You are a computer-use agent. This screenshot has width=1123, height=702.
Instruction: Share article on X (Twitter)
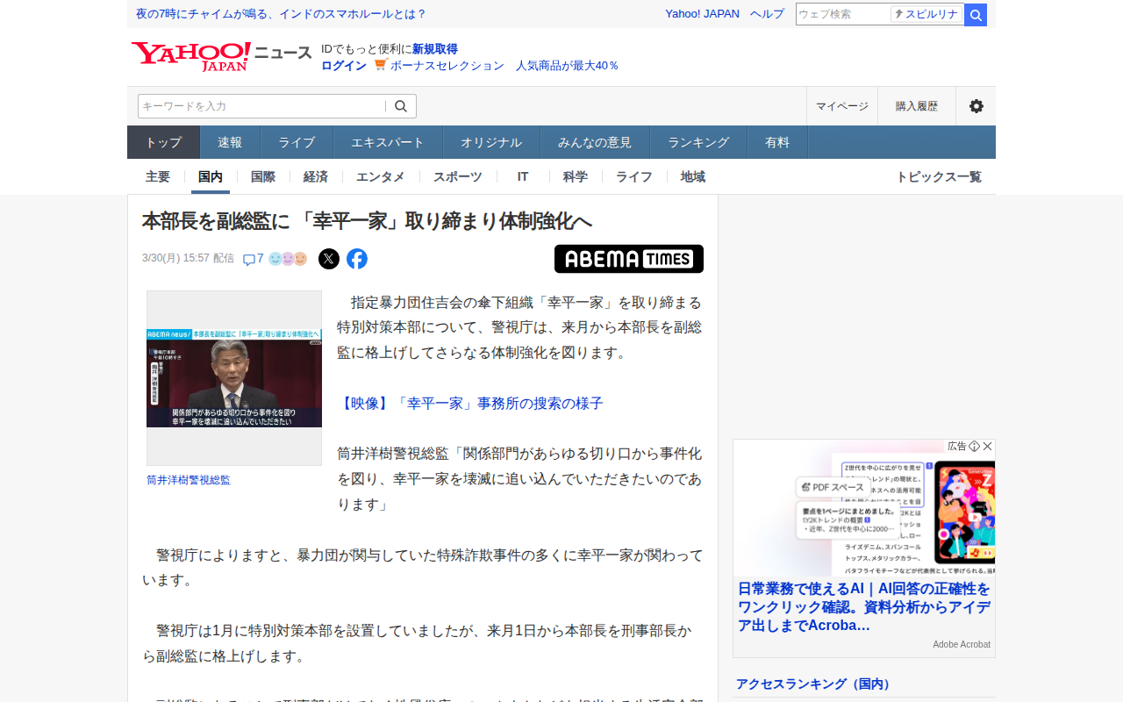[329, 259]
